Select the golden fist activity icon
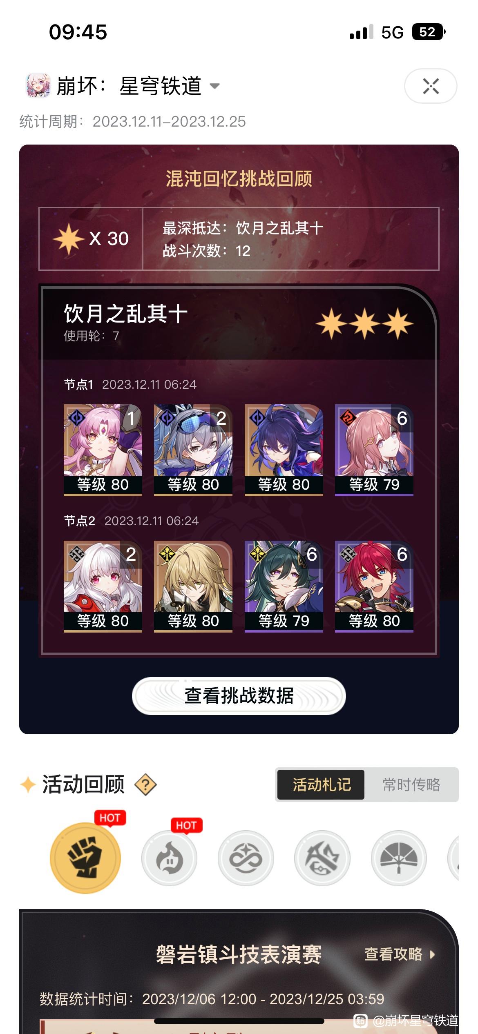The image size is (478, 1034). tap(85, 858)
